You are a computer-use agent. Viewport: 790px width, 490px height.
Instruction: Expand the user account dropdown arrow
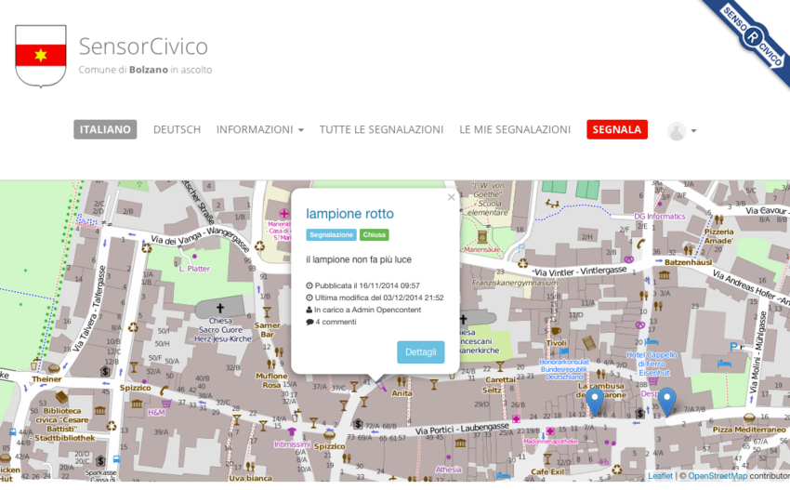(693, 131)
